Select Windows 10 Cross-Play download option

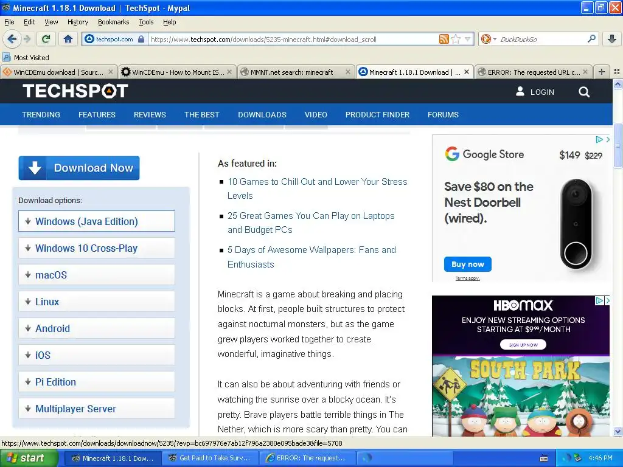[97, 248]
